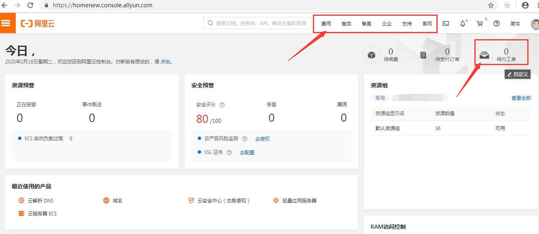Image resolution: width=539 pixels, height=234 pixels.
Task: Click the 待续费 renewal cube icon
Action: (371, 55)
